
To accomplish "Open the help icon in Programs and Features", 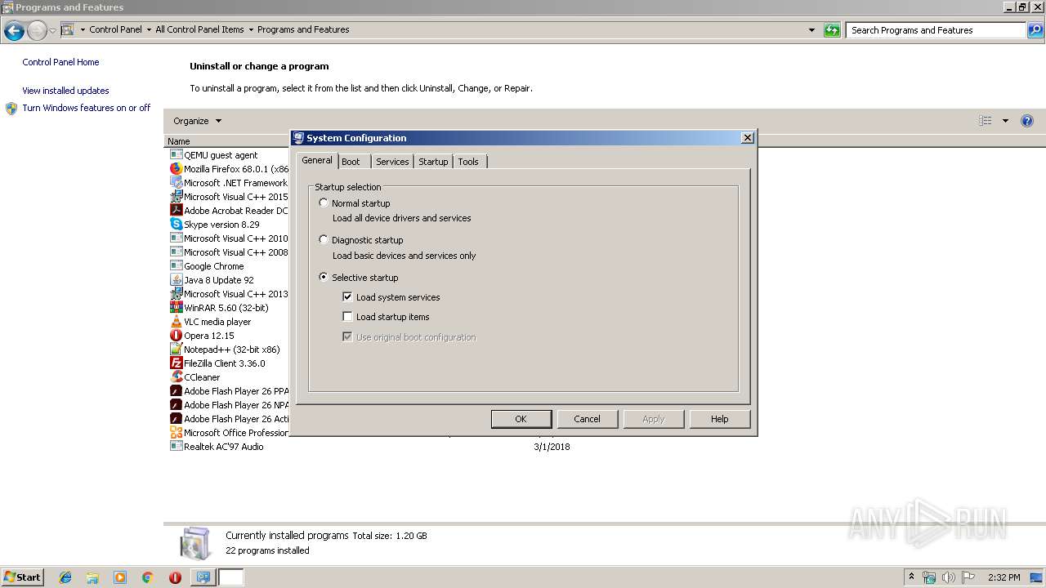I will click(1027, 121).
